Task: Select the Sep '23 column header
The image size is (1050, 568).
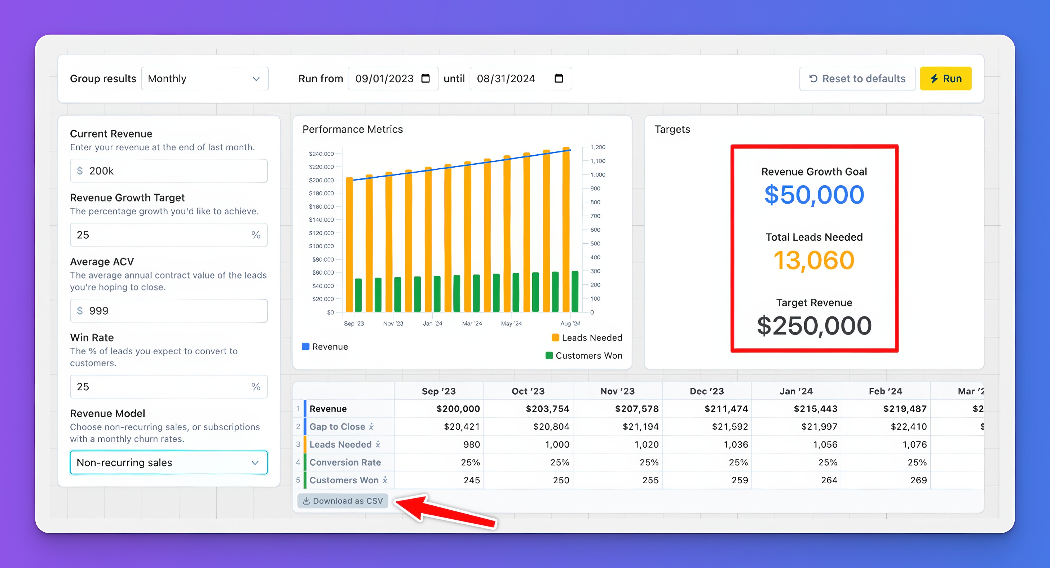Action: click(438, 391)
